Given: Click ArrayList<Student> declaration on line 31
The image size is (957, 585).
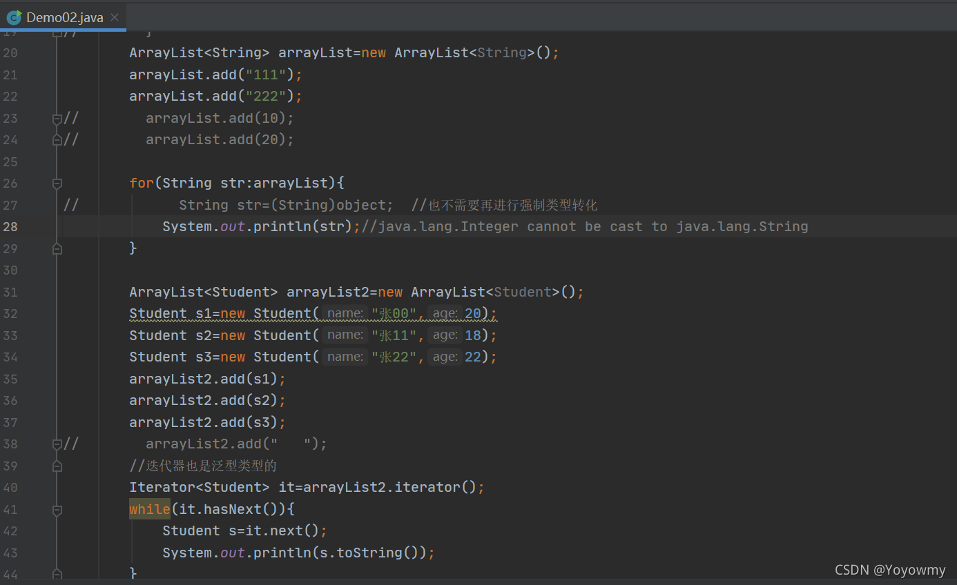Looking at the screenshot, I should (x=356, y=292).
